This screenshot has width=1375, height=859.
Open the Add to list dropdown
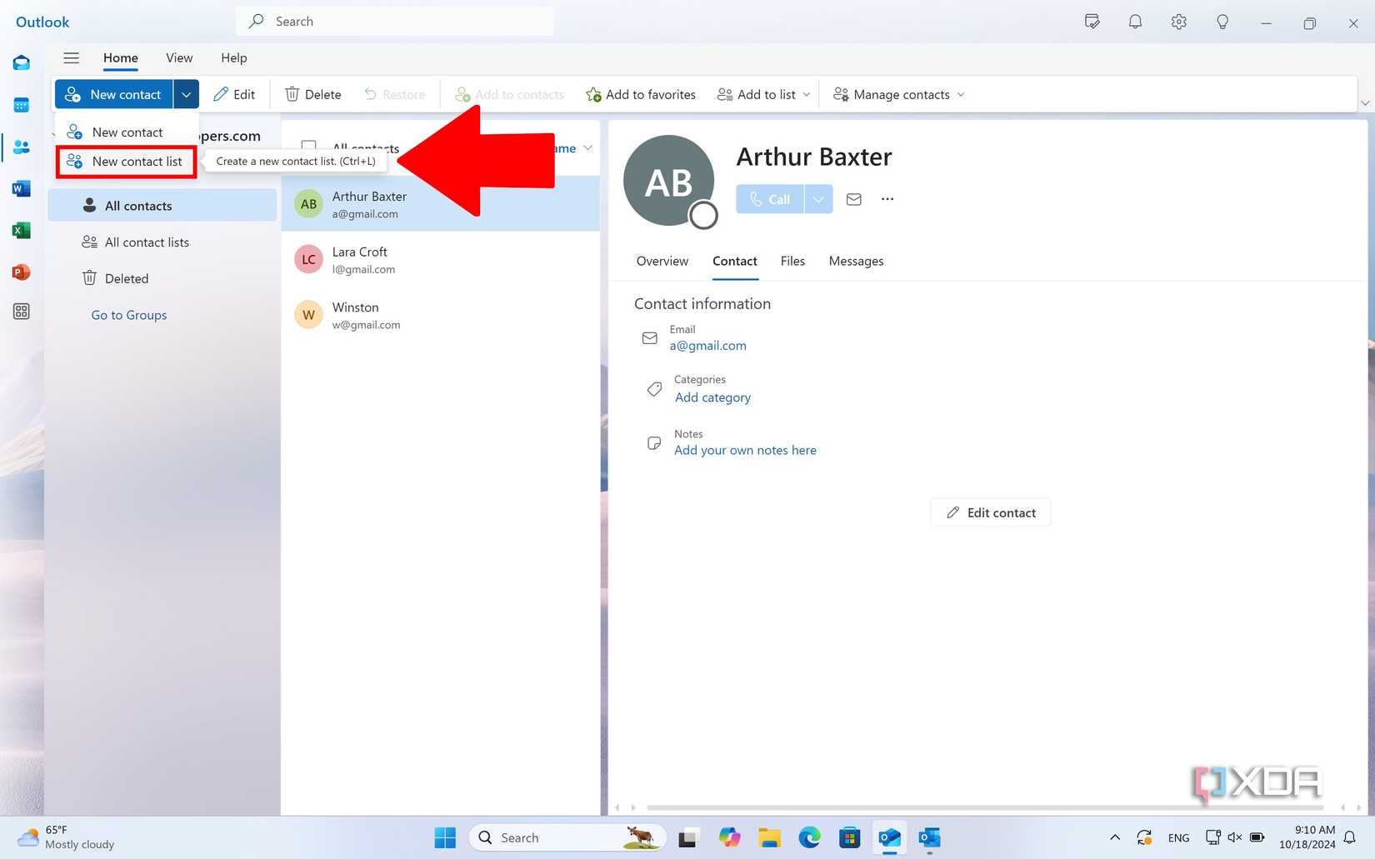(x=762, y=94)
